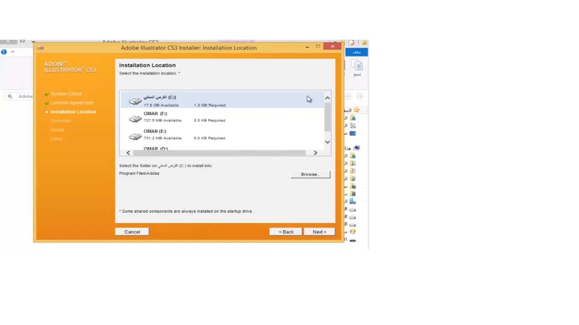Image resolution: width=579 pixels, height=325 pixels.
Task: Click the drive list scroll-down arrow
Action: [x=327, y=142]
